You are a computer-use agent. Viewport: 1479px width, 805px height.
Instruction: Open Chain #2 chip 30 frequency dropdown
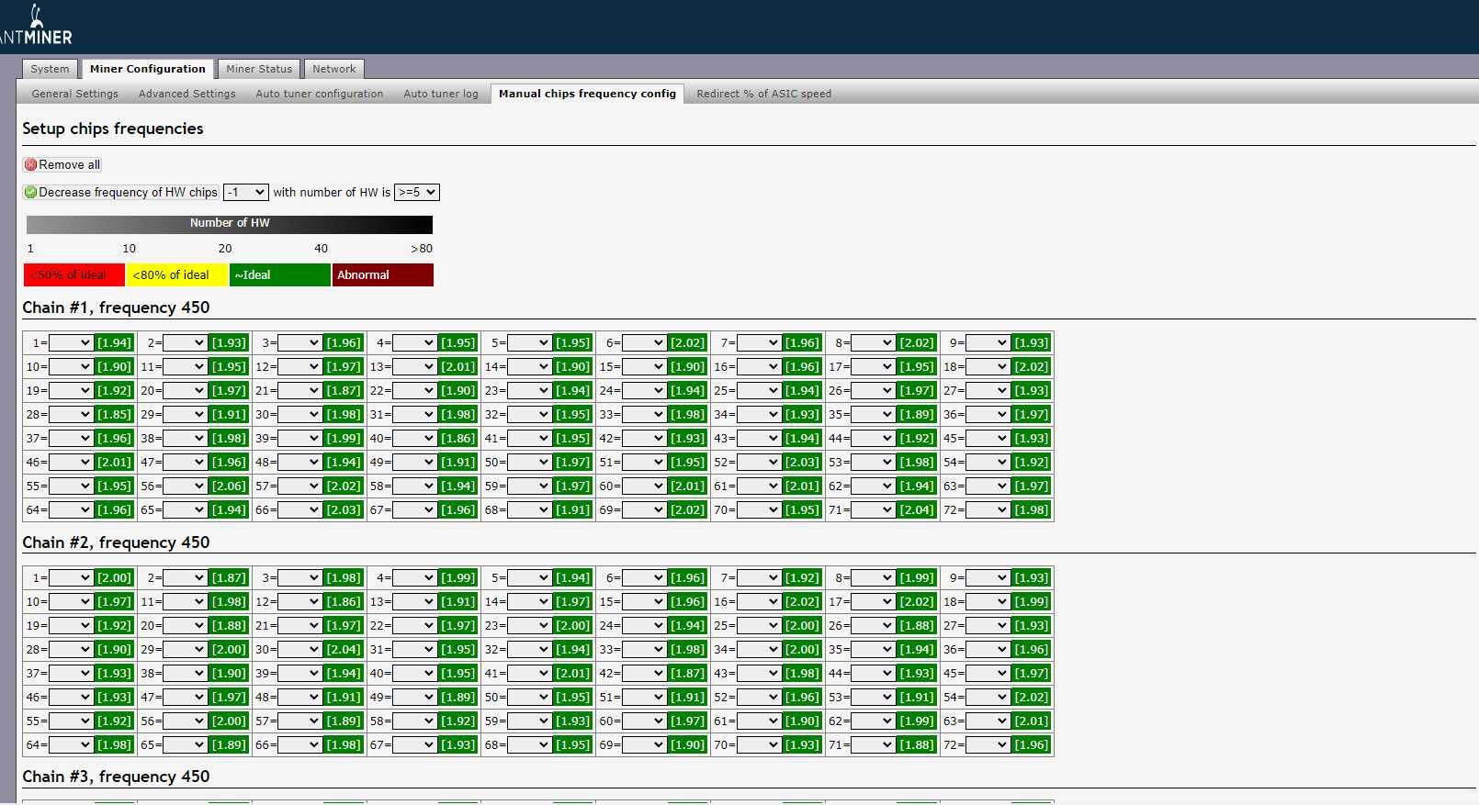[299, 650]
